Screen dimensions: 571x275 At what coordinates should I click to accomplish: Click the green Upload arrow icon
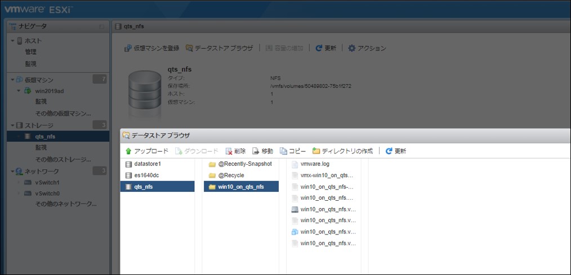coord(128,151)
